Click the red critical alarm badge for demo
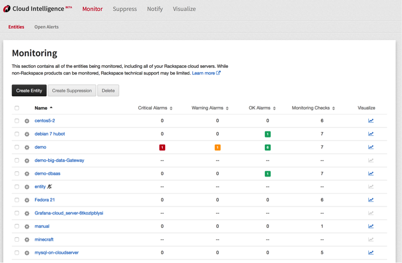This screenshot has width=402, height=263. coord(162,147)
